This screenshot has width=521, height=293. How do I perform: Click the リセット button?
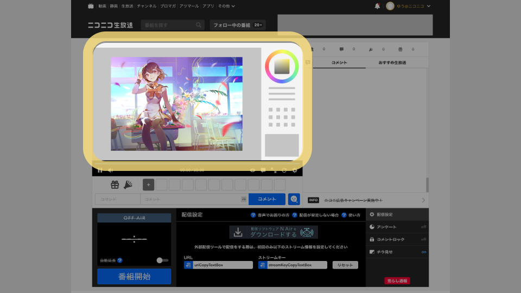(x=345, y=265)
